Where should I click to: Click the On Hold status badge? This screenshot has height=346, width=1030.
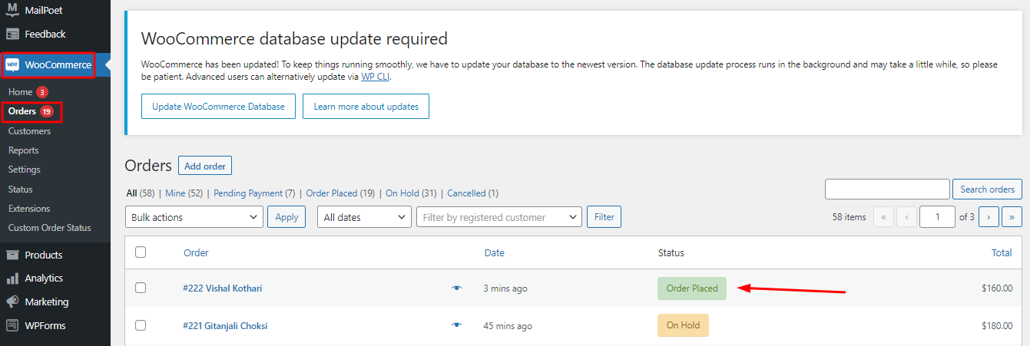683,325
